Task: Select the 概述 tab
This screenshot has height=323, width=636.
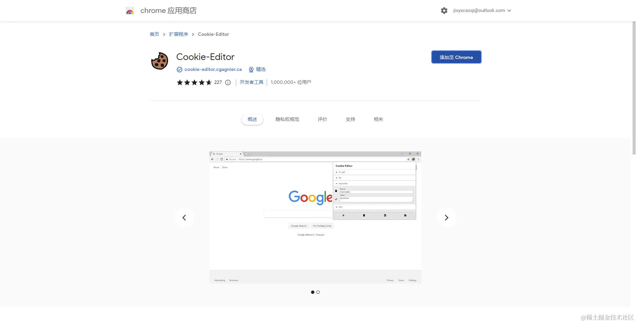Action: click(252, 119)
